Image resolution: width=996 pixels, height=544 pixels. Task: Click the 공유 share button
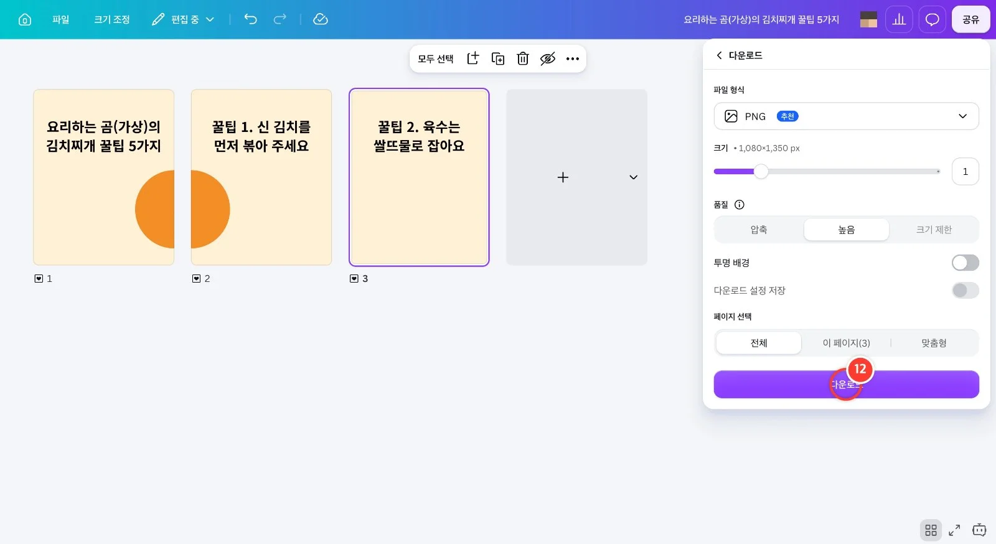(970, 19)
